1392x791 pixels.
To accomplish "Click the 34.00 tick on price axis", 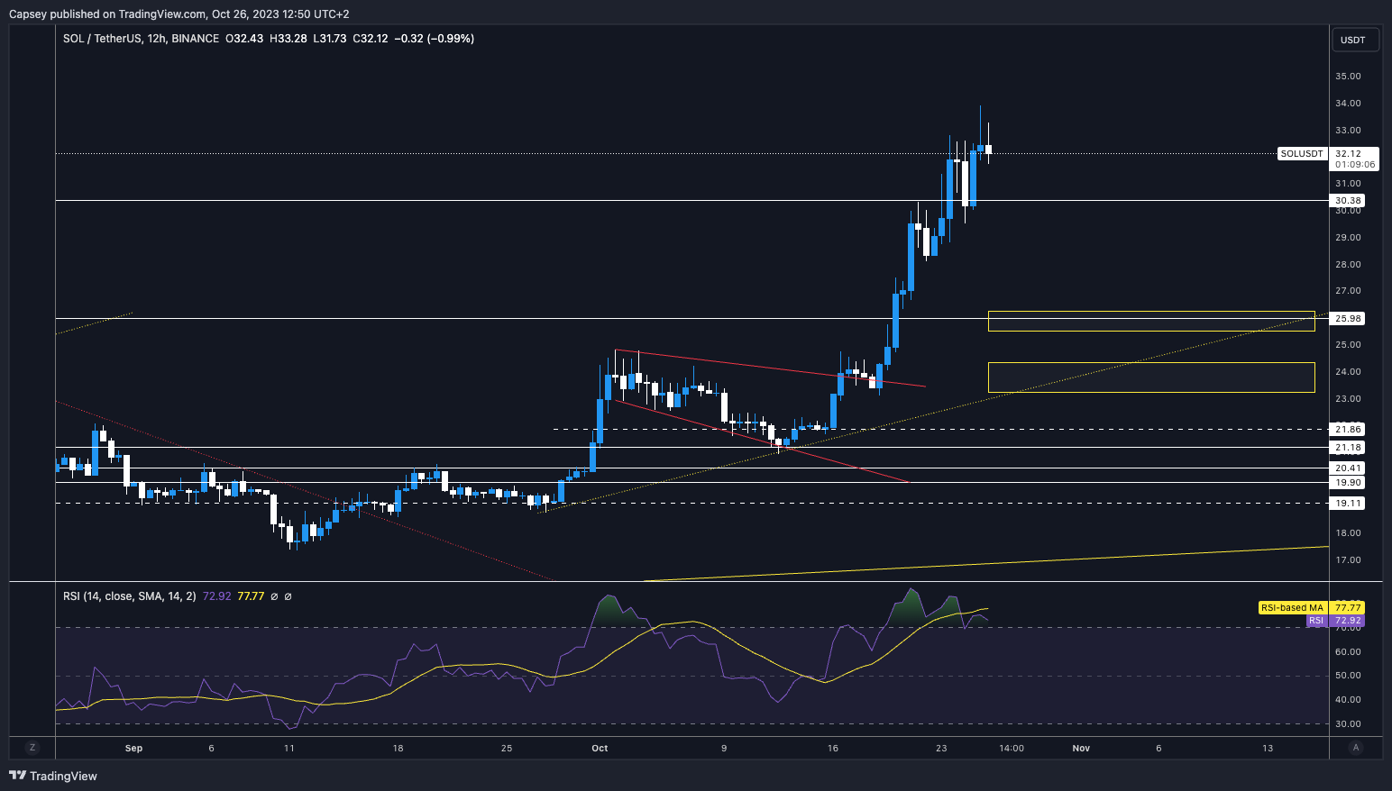I will coord(1348,104).
